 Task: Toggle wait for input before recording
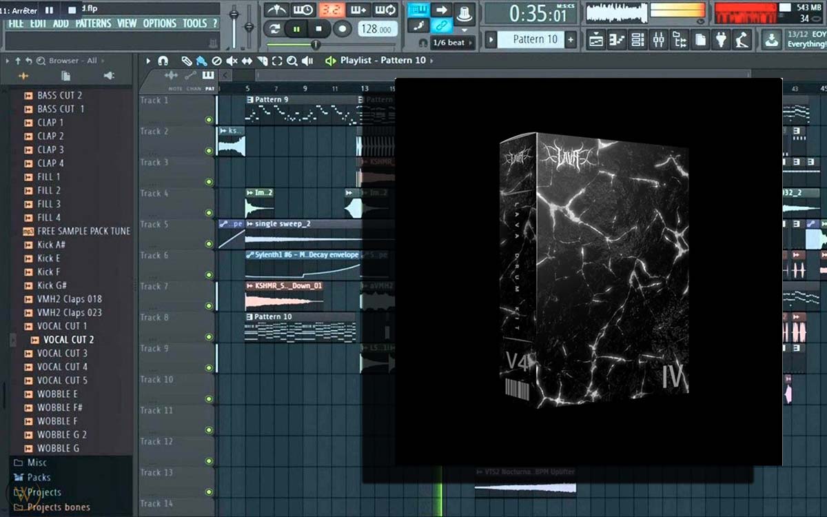tap(303, 10)
